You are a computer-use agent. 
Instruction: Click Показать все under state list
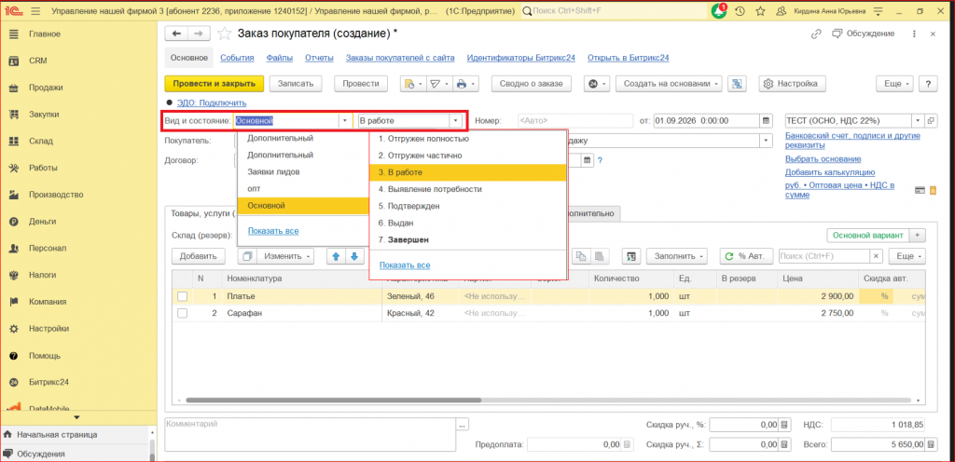pyautogui.click(x=405, y=265)
